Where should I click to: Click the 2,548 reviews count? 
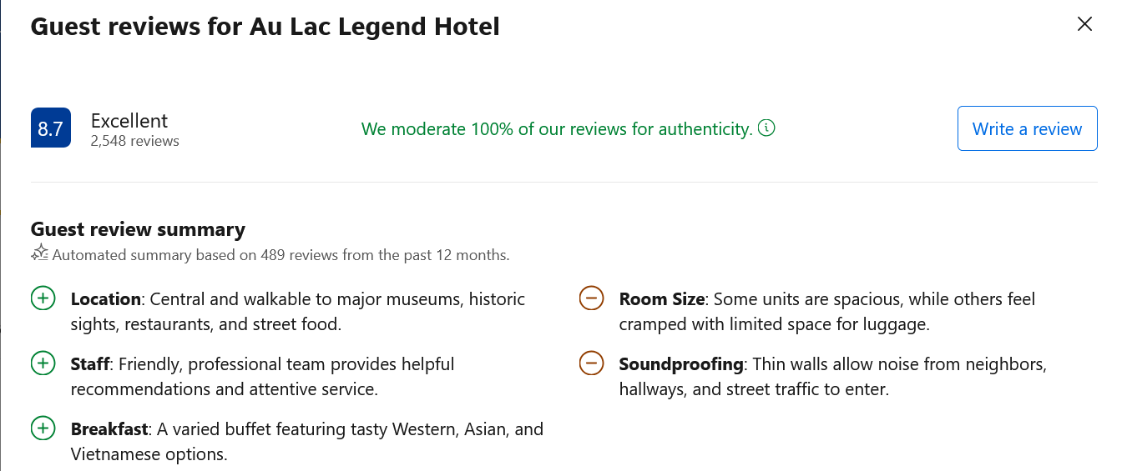tap(135, 142)
